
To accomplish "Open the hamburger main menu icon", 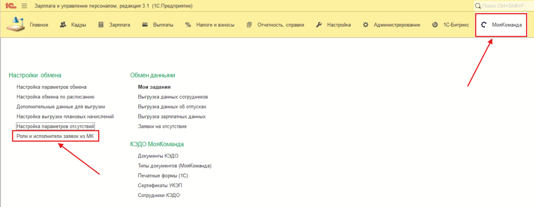I will pos(24,6).
